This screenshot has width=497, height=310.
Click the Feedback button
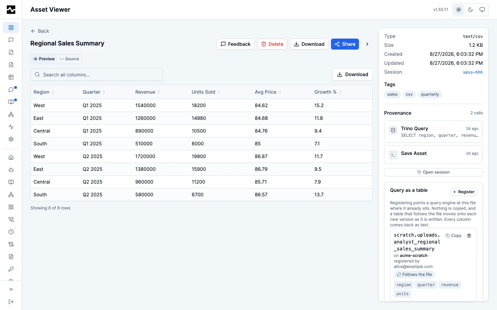236,44
